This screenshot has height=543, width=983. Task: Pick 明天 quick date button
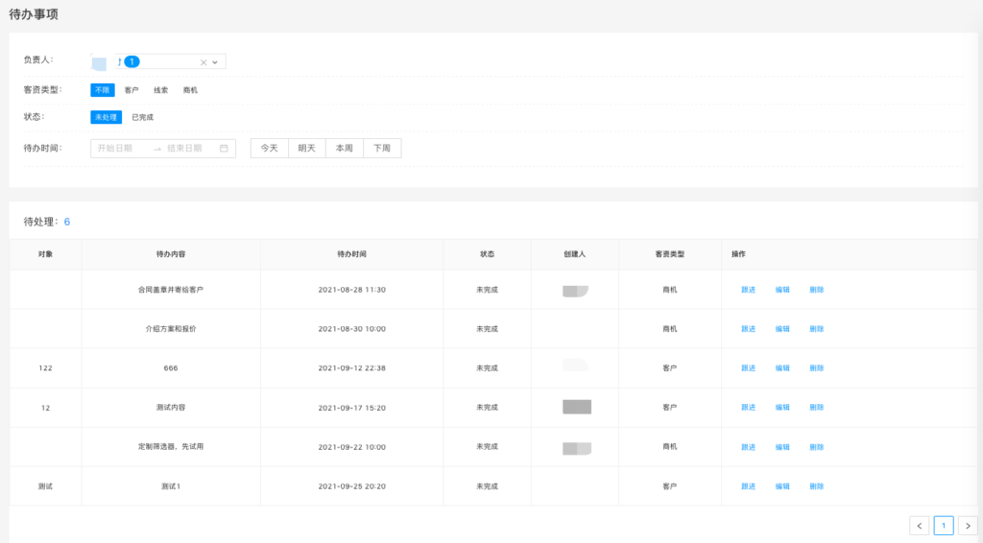(307, 149)
